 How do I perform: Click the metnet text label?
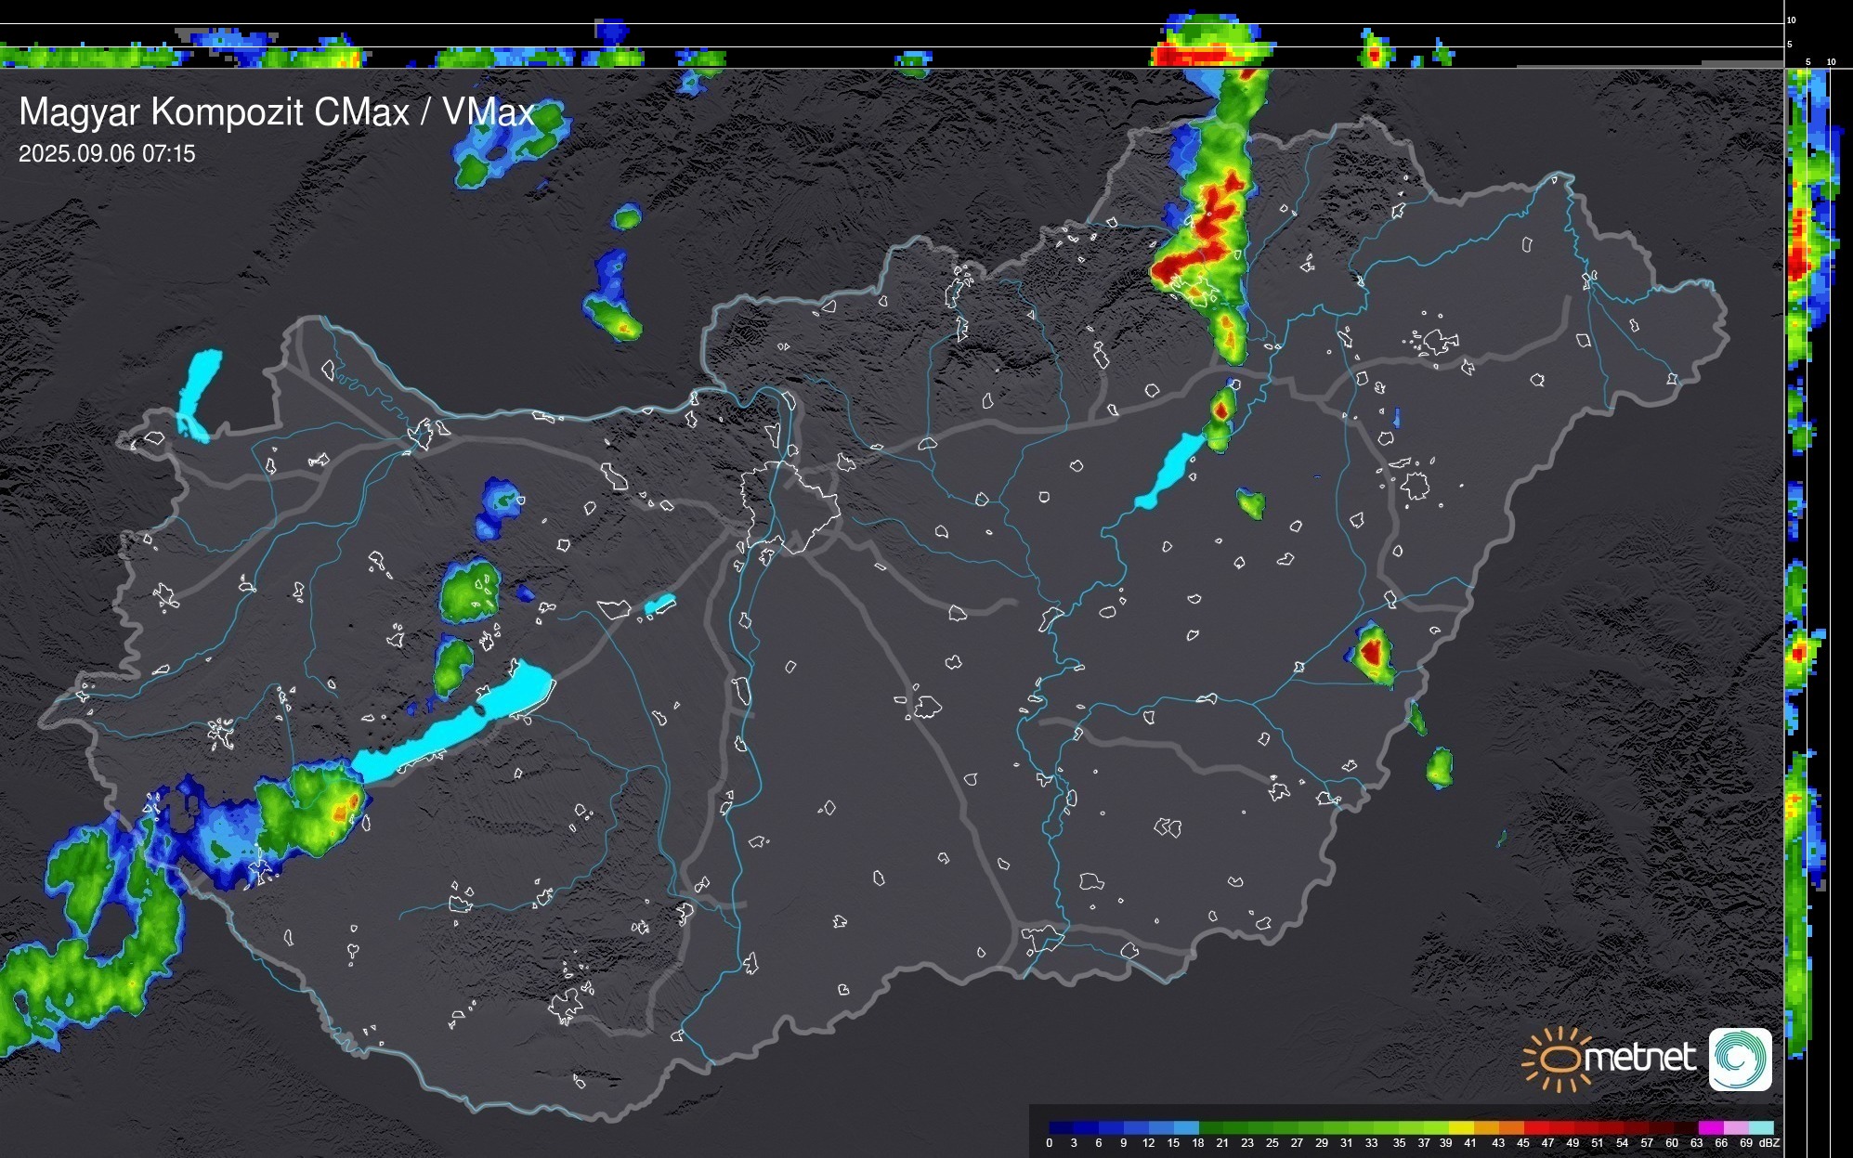1639,1058
